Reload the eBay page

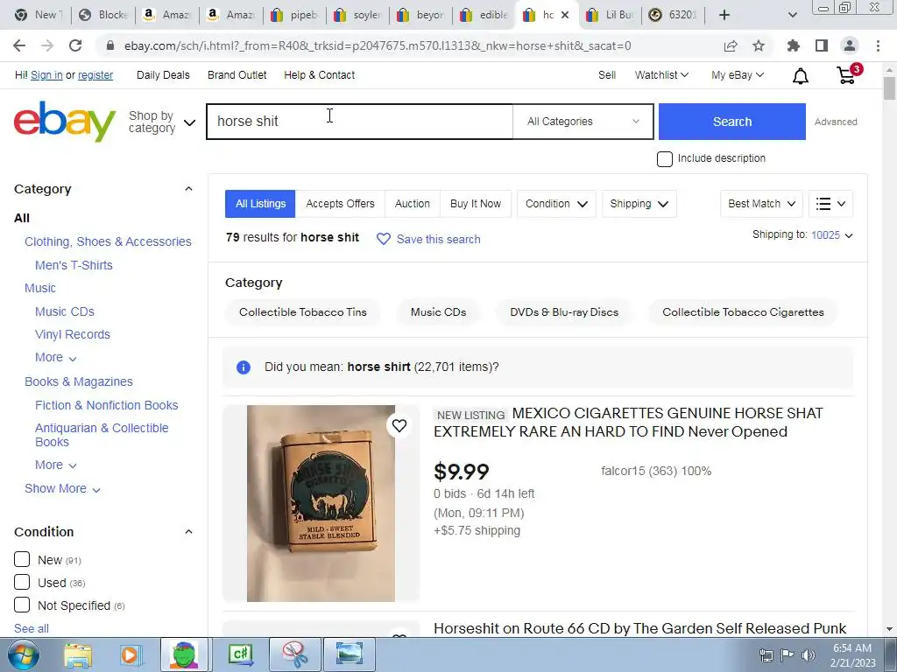pyautogui.click(x=75, y=45)
